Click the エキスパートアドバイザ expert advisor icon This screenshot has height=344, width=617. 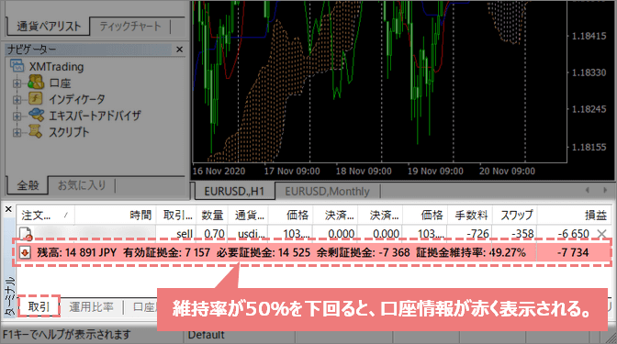click(x=36, y=116)
